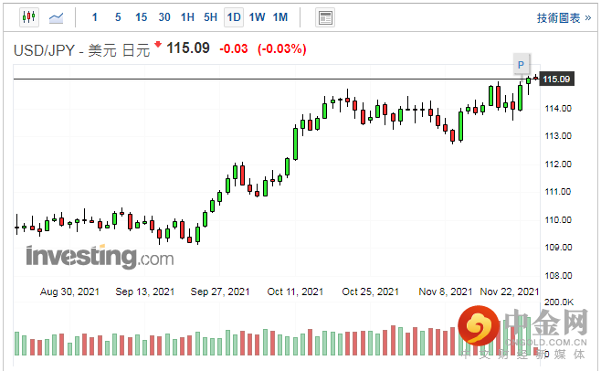Choose the 30-minute interval
Screen dimensions: 601x371
(164, 17)
